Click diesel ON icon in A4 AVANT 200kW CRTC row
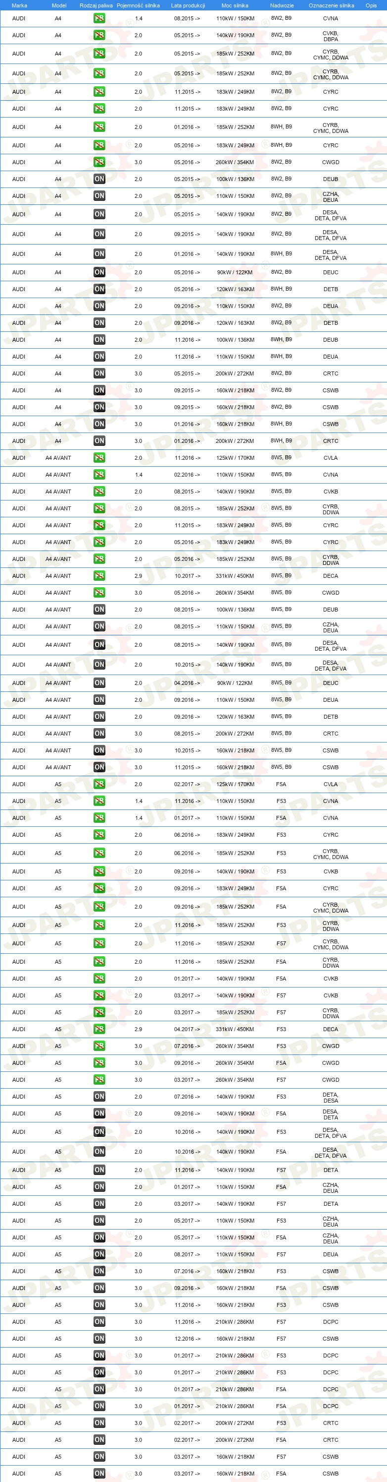387x1482 pixels. [x=99, y=734]
